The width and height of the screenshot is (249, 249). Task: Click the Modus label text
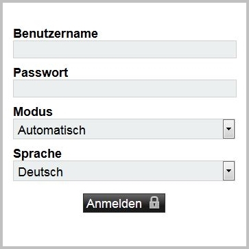[33, 112]
